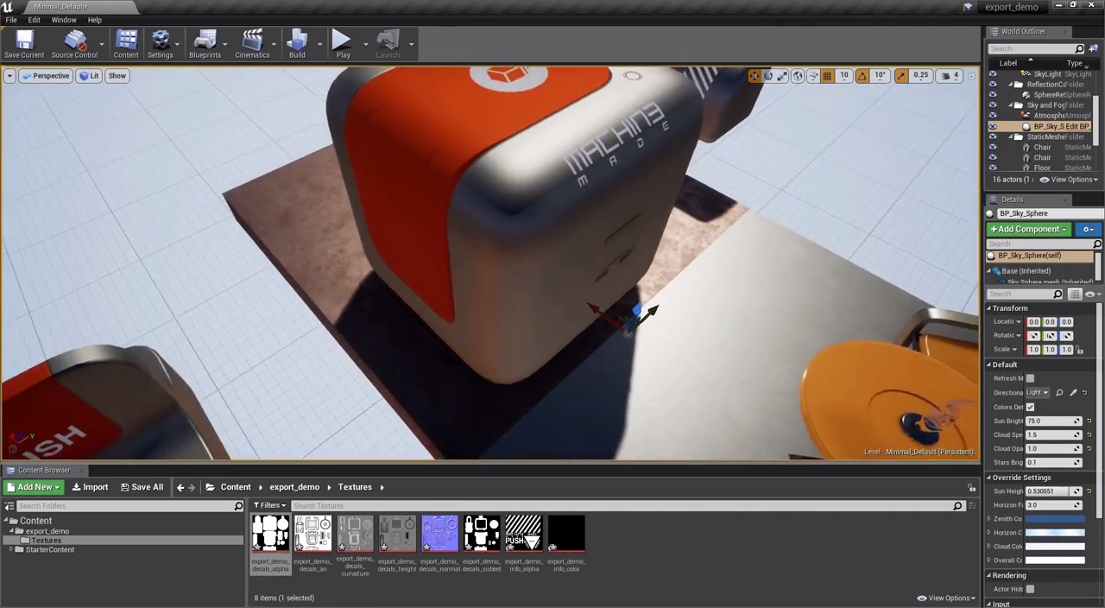The image size is (1105, 608).
Task: Open the Lit view mode menu
Action: click(x=89, y=76)
